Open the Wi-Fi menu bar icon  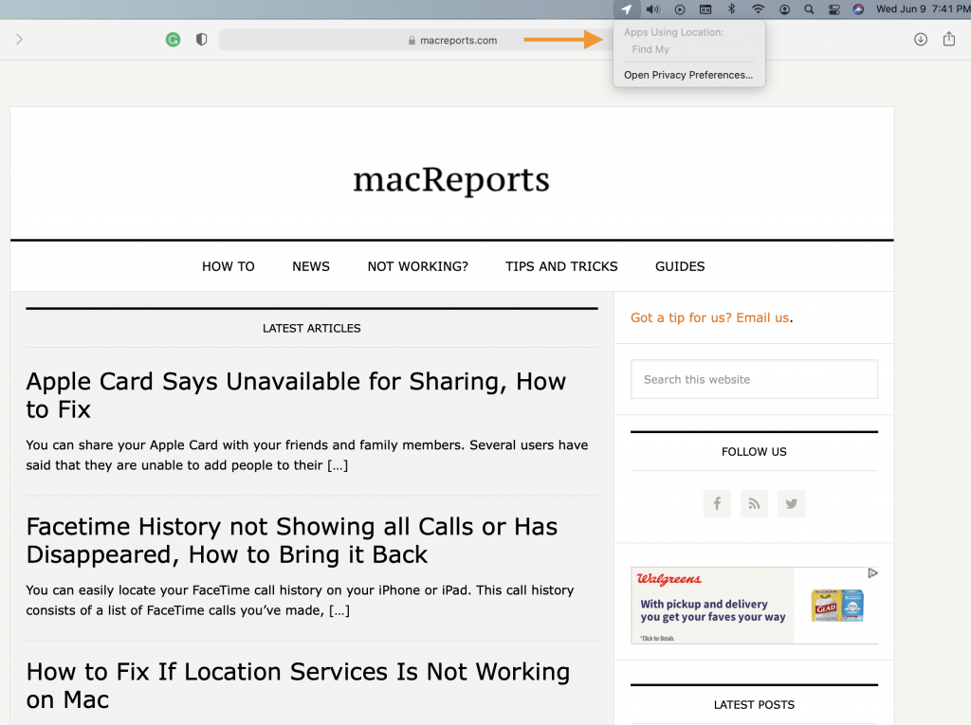coord(758,9)
